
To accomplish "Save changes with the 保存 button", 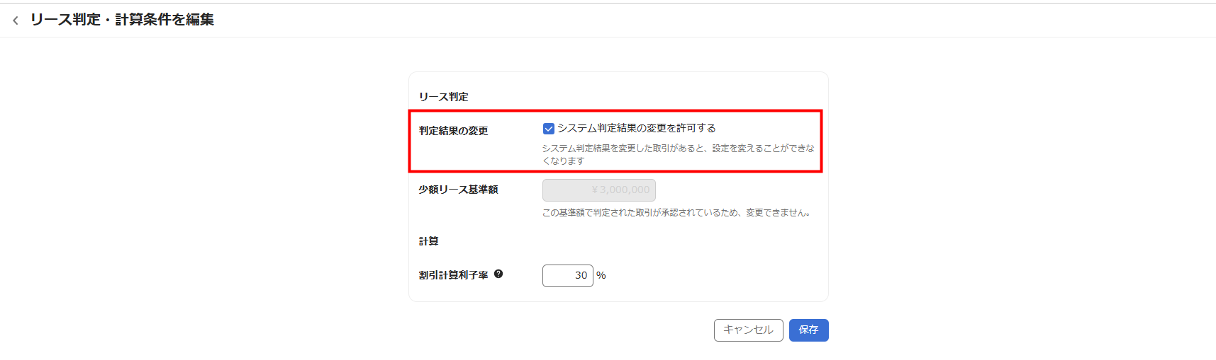I will (808, 330).
